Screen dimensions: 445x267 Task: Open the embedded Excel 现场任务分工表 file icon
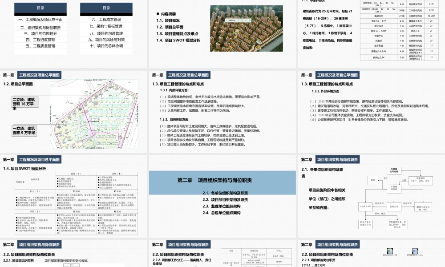tap(390, 250)
